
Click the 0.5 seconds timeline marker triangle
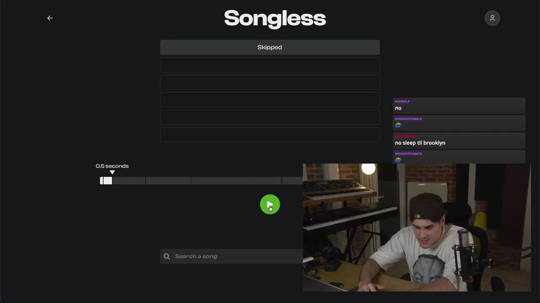[112, 172]
